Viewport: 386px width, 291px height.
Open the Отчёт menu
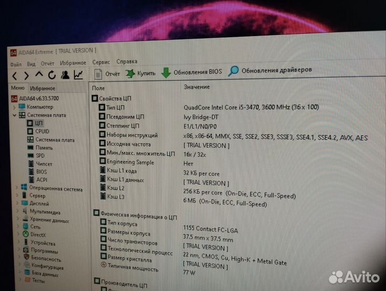(x=47, y=64)
